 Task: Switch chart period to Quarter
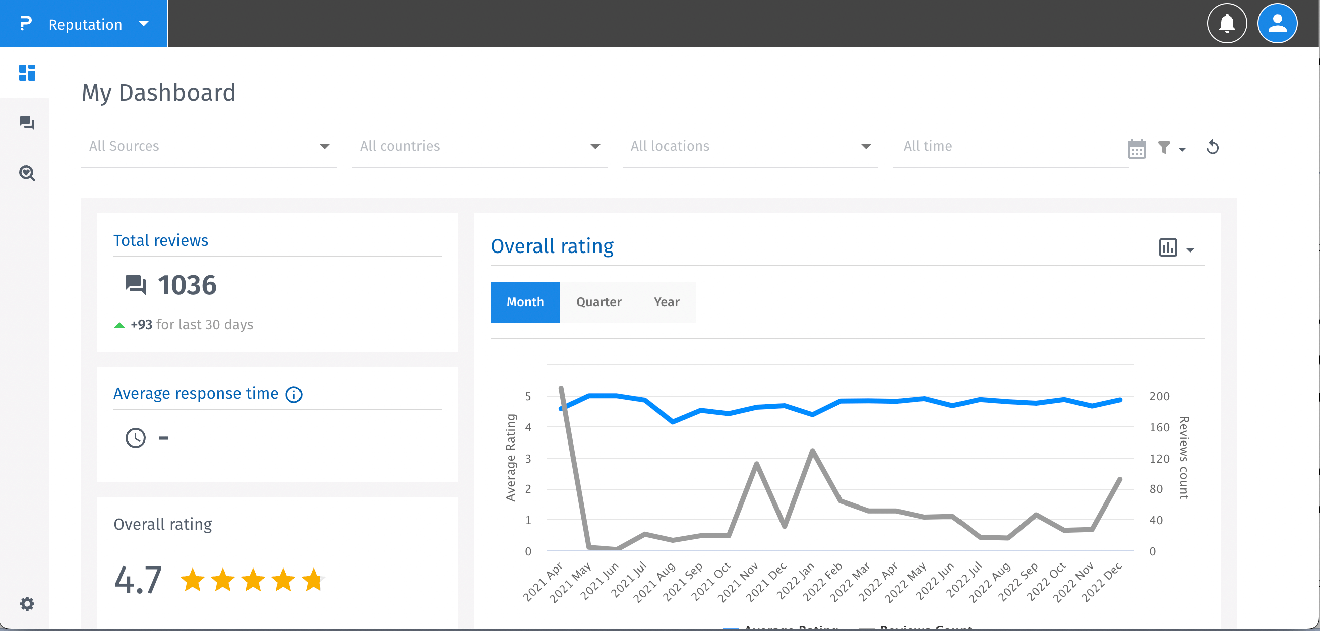598,302
